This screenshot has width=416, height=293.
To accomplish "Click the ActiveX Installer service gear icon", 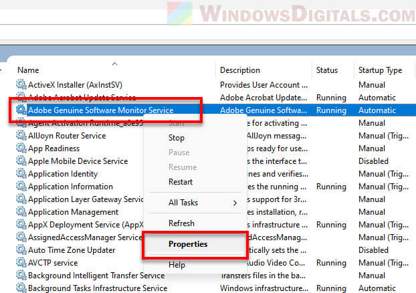I will tap(21, 85).
